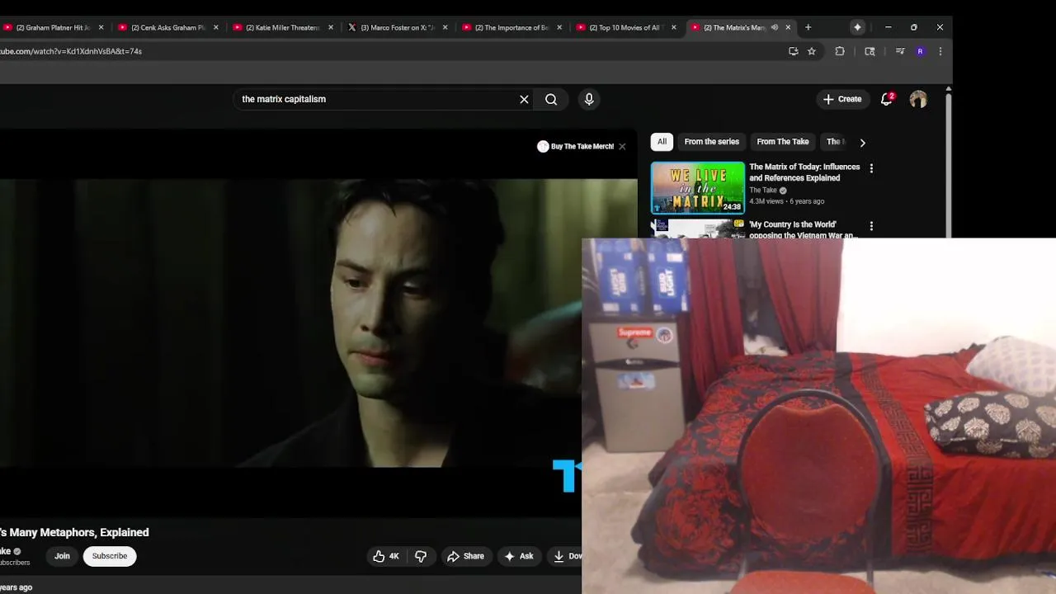Viewport: 1056px width, 594px height.
Task: Open the notifications bell
Action: click(x=887, y=99)
